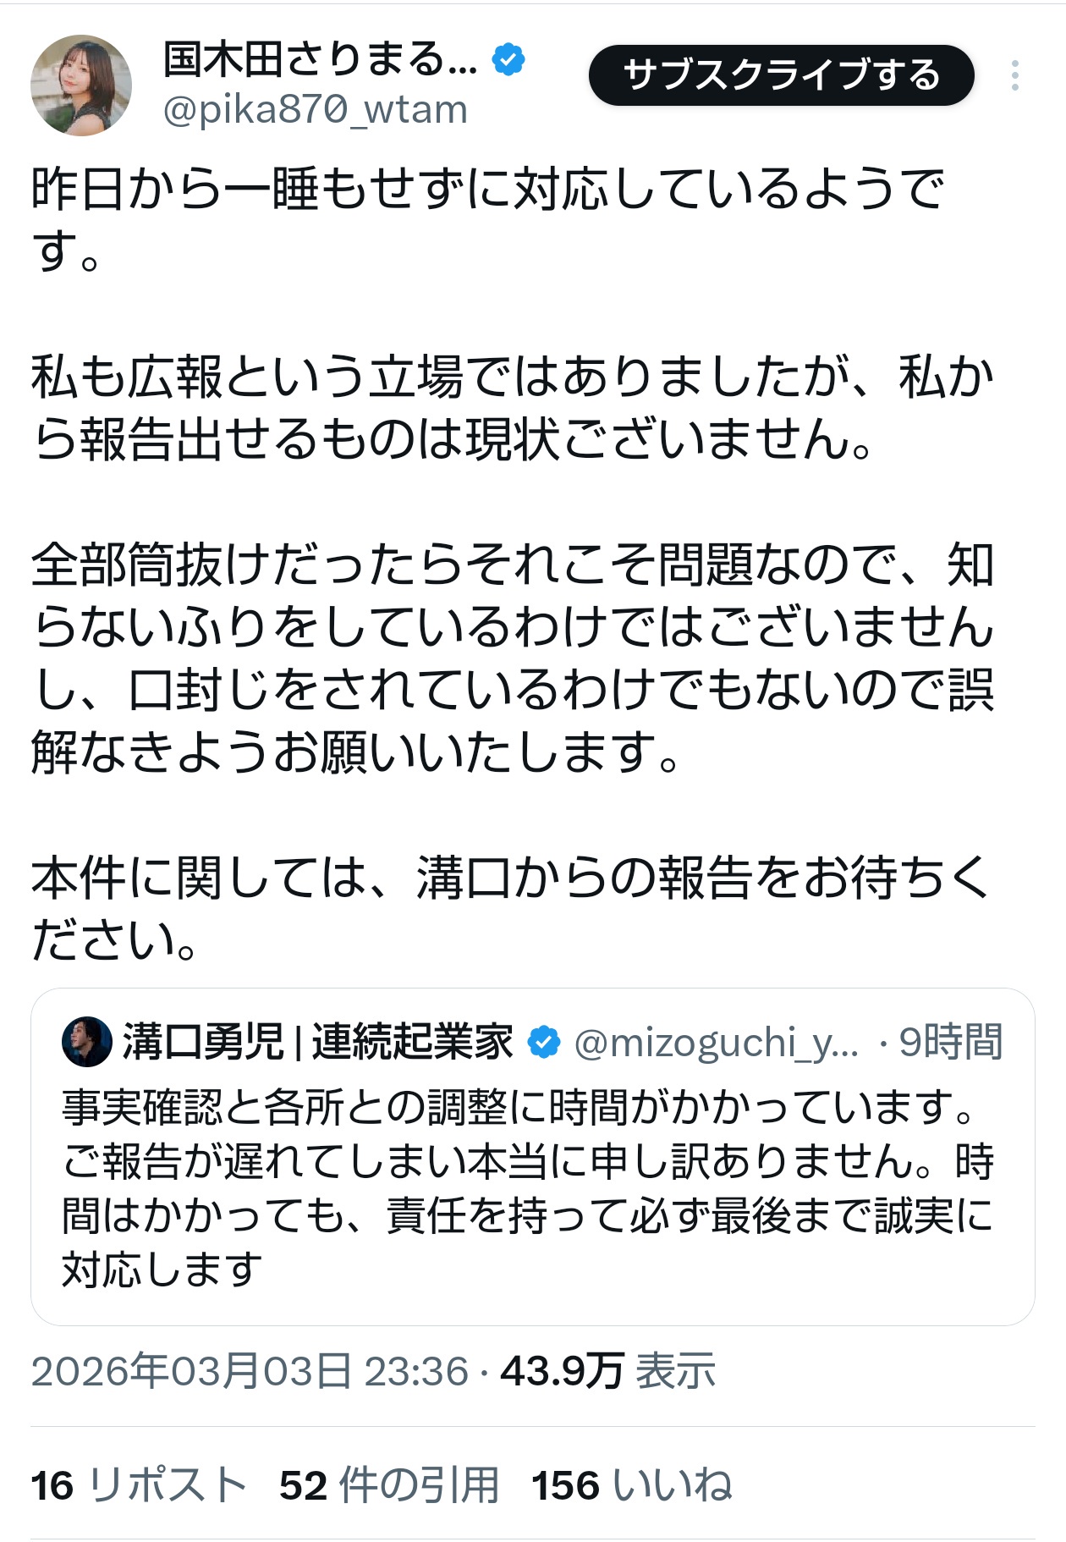Click the paragraph starting 昨日から一睡もせずに
This screenshot has width=1066, height=1542.
[x=487, y=219]
